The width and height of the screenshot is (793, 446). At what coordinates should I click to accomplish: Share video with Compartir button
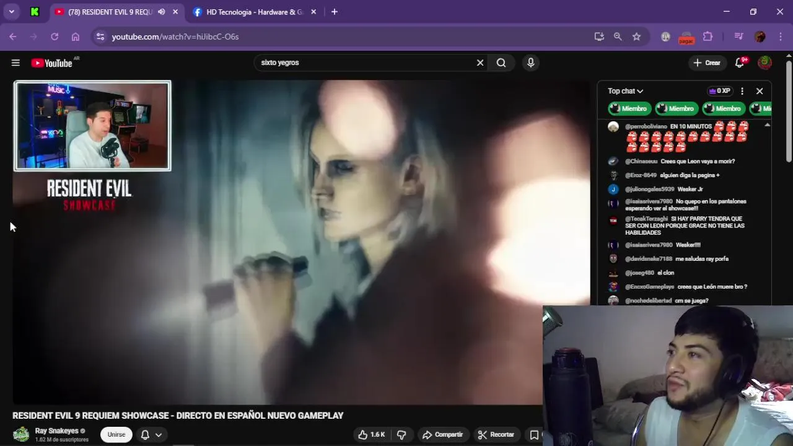pos(442,435)
